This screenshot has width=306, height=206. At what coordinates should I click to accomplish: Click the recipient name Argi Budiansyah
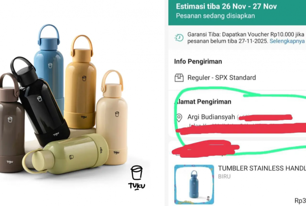tap(211, 117)
